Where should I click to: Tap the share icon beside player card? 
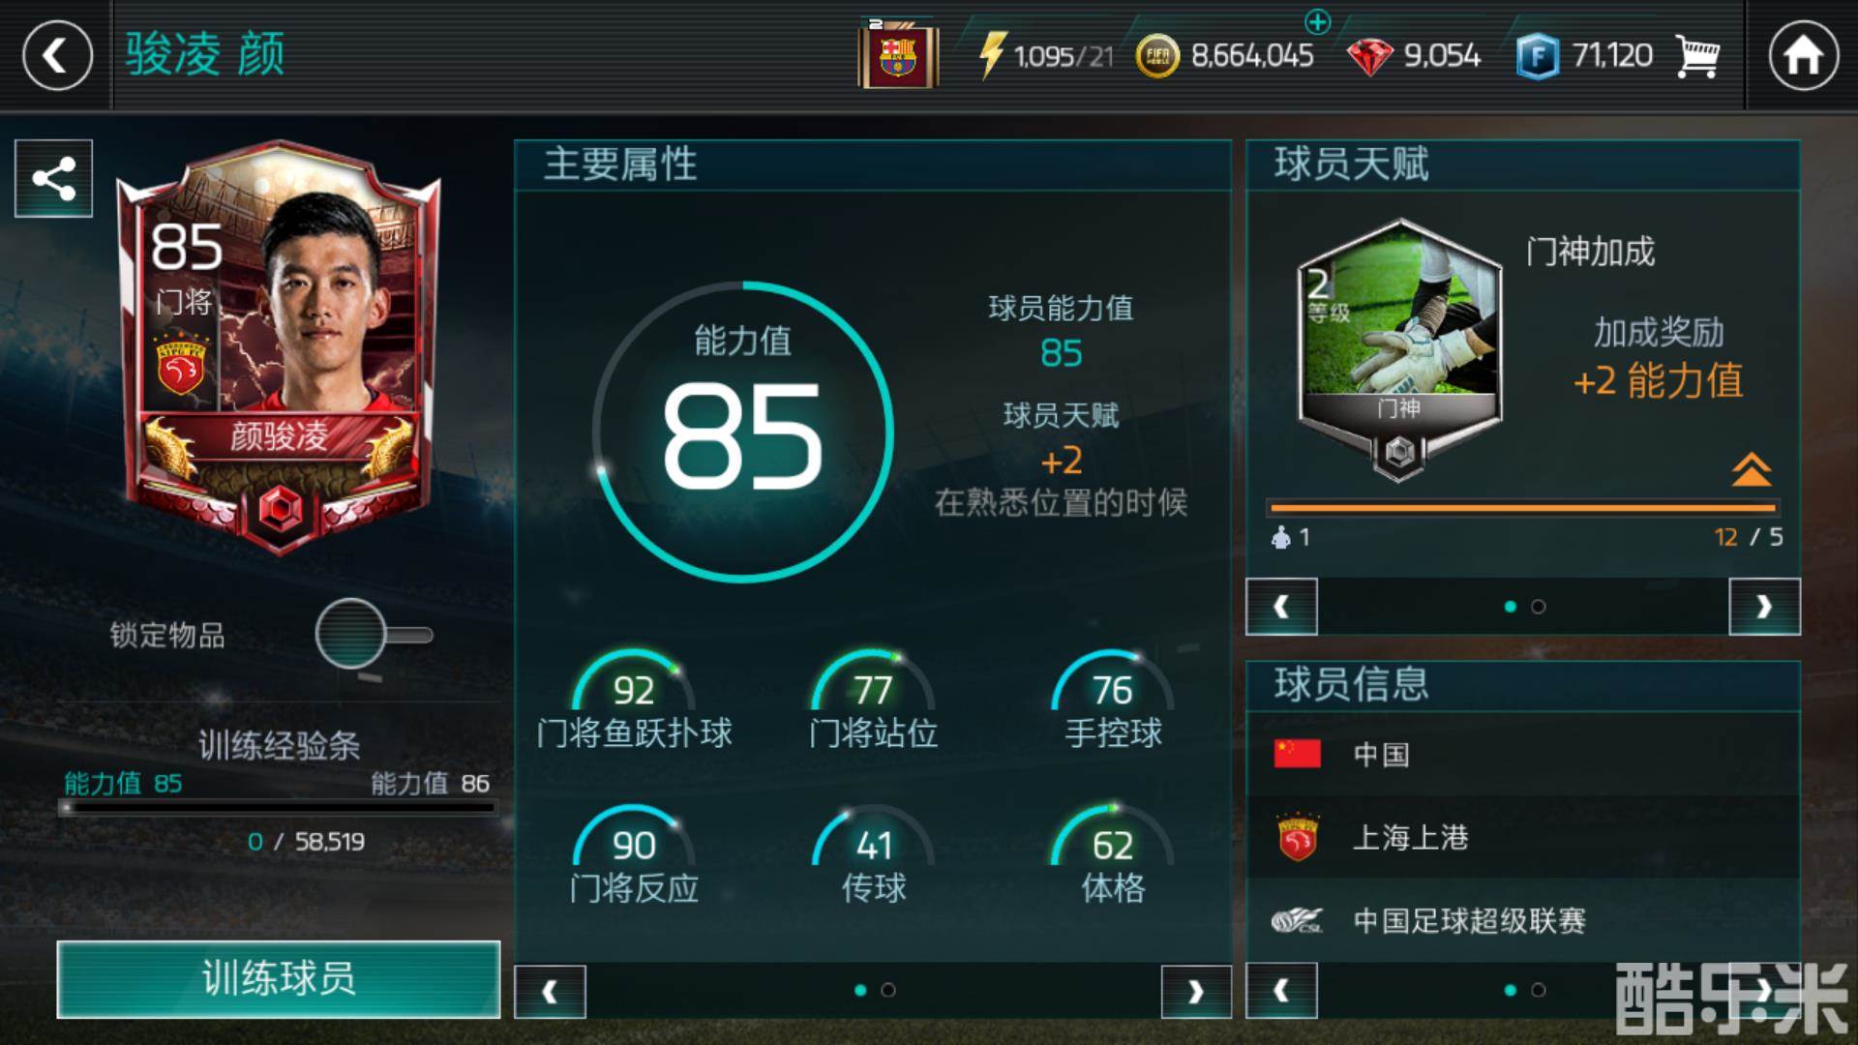54,179
